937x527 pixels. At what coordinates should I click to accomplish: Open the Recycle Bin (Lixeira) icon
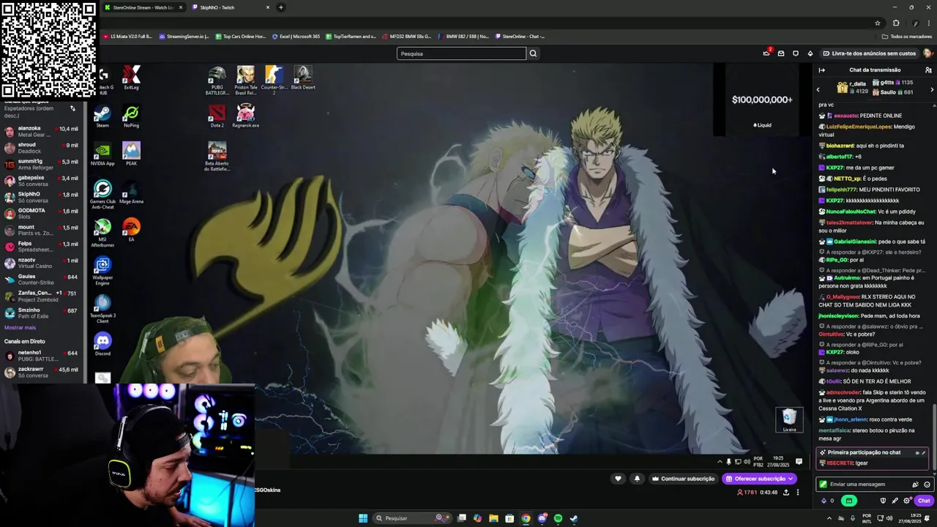(x=789, y=420)
